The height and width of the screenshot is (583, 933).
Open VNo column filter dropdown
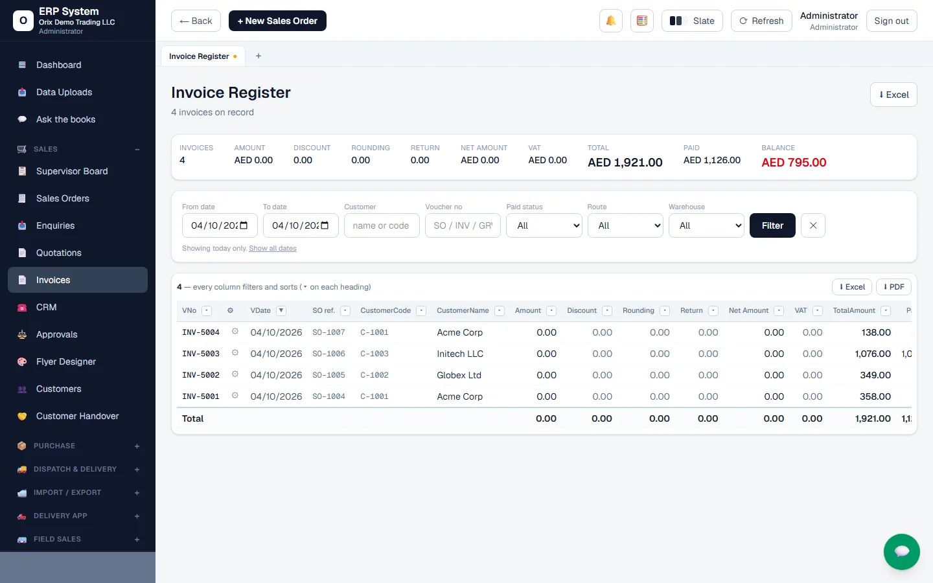(x=207, y=311)
